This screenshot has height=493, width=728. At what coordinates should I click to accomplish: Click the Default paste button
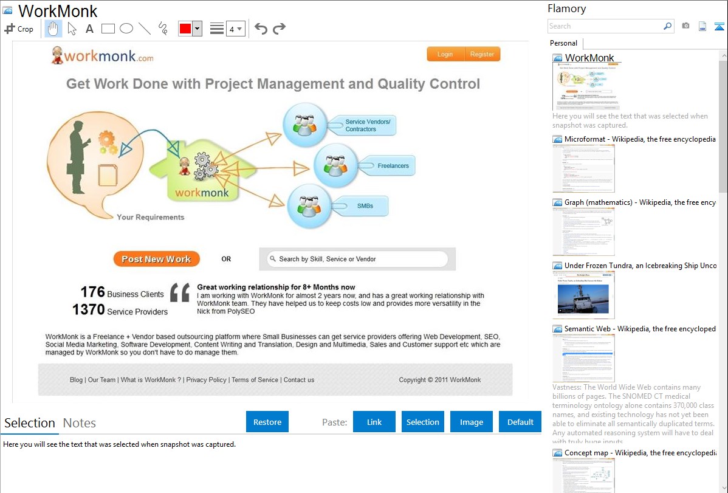click(520, 422)
